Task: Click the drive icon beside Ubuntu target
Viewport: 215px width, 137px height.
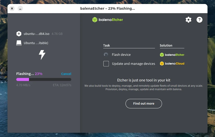Action: click(19, 43)
